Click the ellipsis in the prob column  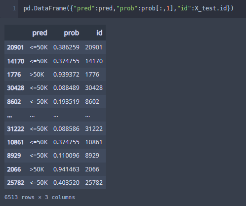tap(56, 117)
